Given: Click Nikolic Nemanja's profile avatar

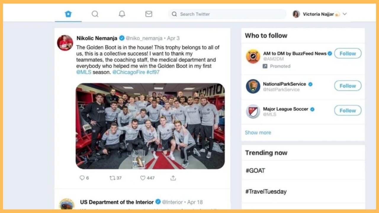Looking at the screenshot, I should [x=65, y=43].
